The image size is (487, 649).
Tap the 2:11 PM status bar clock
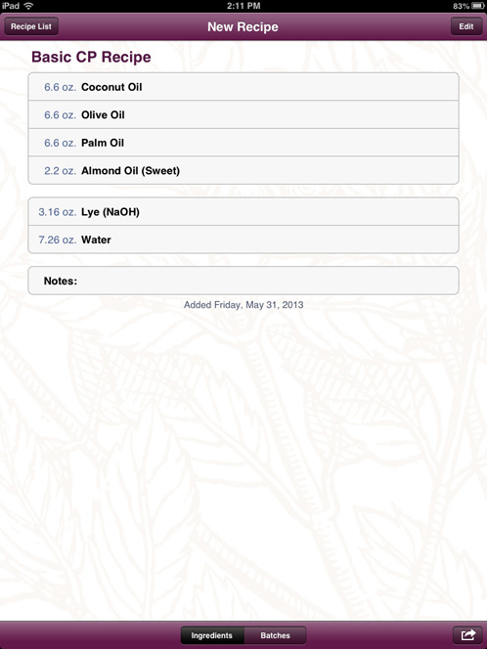point(243,6)
